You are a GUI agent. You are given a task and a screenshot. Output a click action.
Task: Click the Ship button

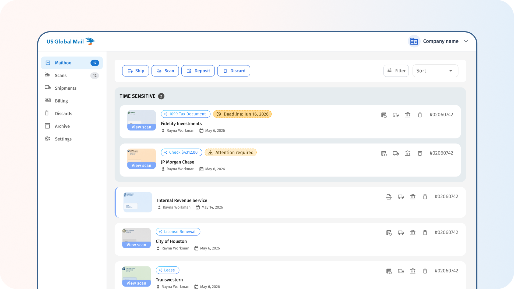(x=136, y=71)
